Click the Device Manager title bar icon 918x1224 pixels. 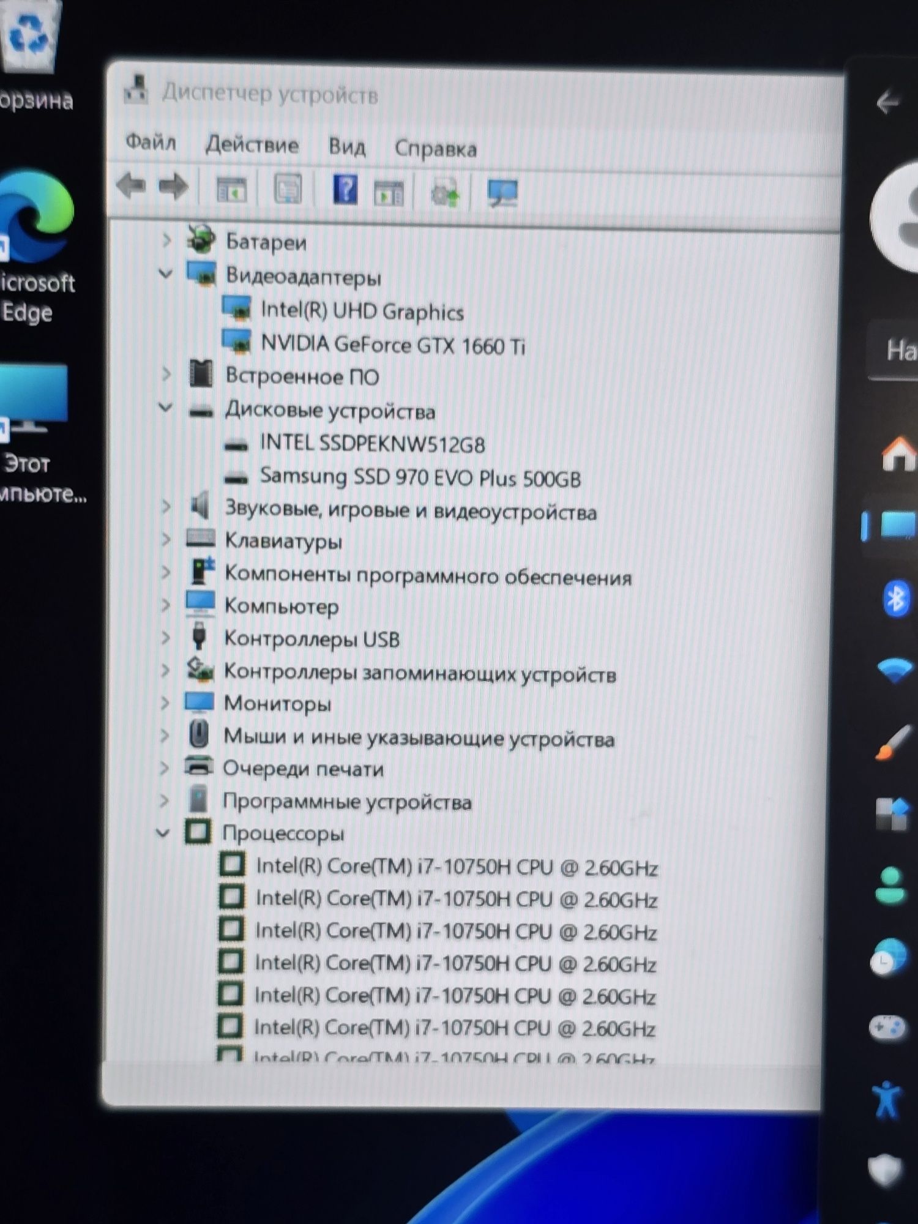click(x=136, y=89)
